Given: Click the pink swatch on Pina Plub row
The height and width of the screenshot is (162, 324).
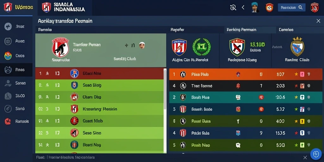Looking at the screenshot, I should click(x=302, y=74).
